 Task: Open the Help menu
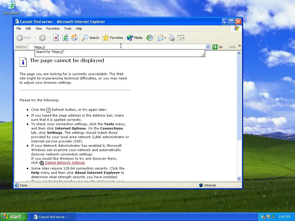(79, 28)
